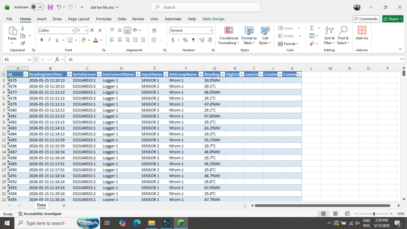Click Accessibility: Investigate in status bar
The height and width of the screenshot is (229, 407).
(40, 214)
